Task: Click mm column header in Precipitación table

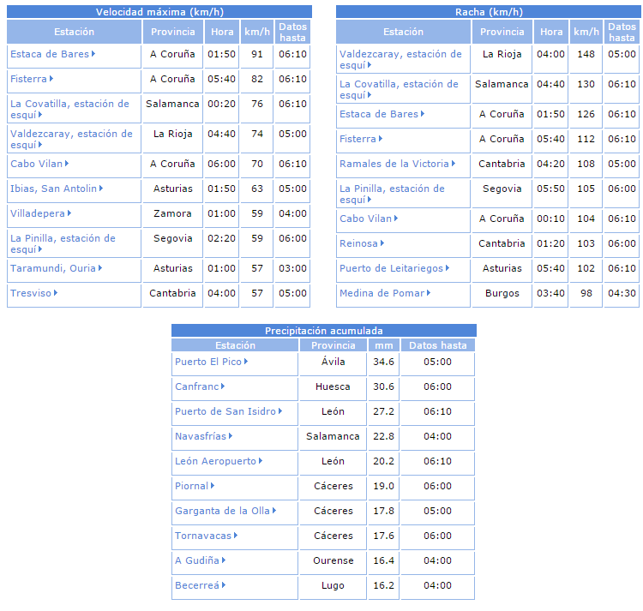Action: tap(382, 345)
